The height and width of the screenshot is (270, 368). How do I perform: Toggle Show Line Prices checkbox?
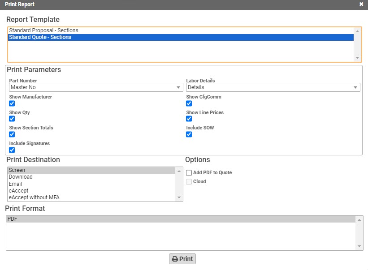tap(189, 119)
